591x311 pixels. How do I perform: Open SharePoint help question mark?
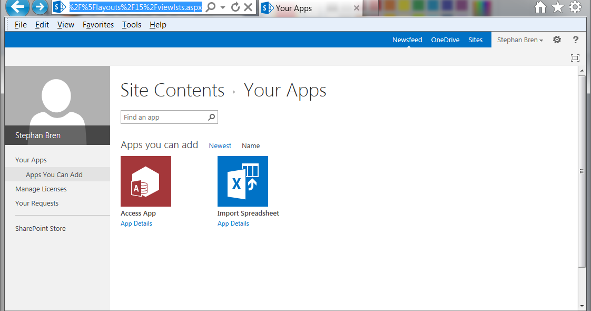576,40
